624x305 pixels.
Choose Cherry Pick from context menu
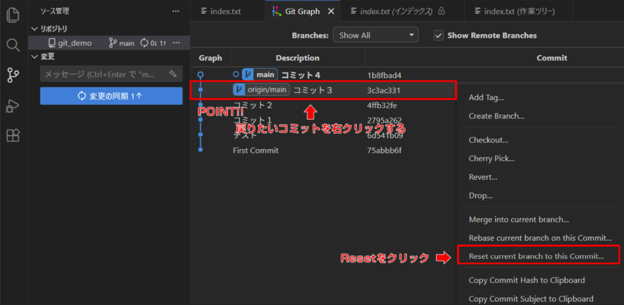point(491,159)
